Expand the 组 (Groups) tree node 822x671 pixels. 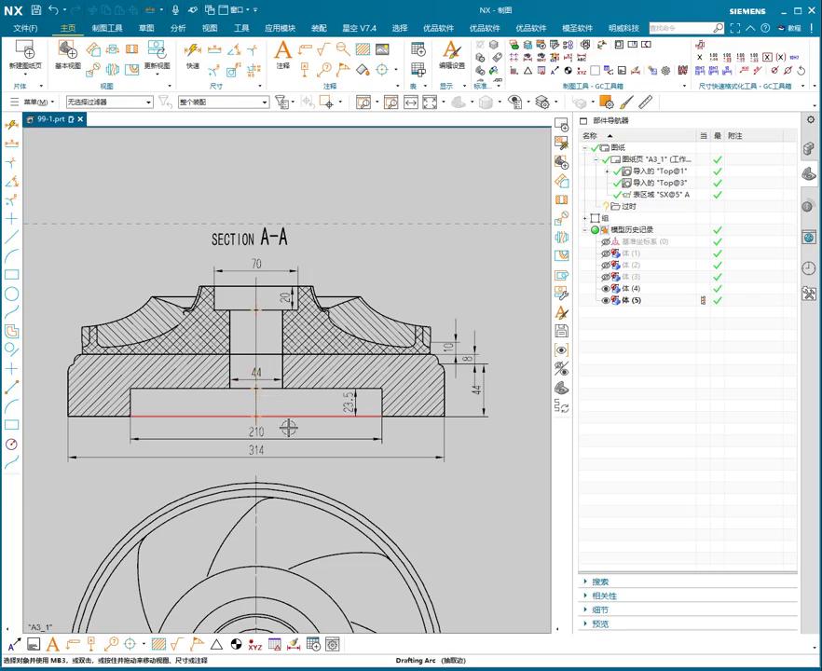point(585,218)
